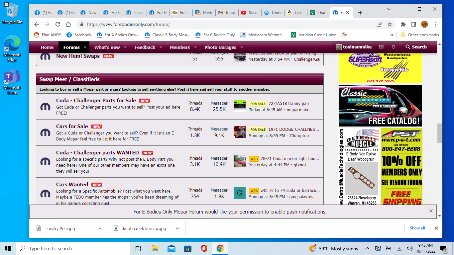454x255 pixels.
Task: Click the browser back arrow
Action: (37, 24)
